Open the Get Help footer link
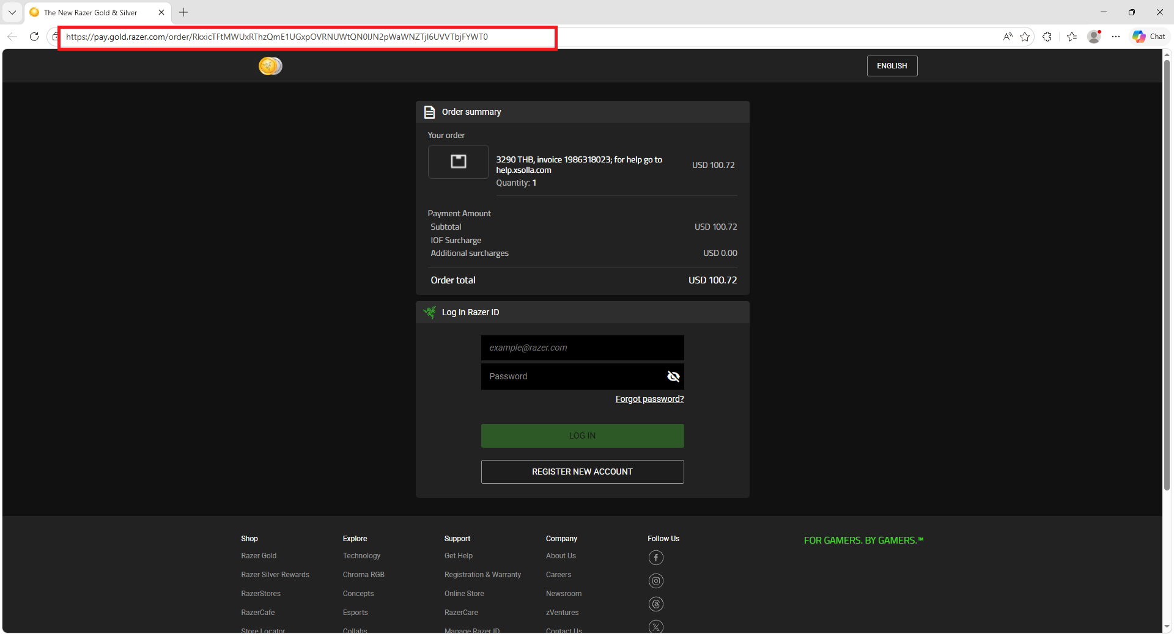Screen dimensions: 1174x634 459,556
